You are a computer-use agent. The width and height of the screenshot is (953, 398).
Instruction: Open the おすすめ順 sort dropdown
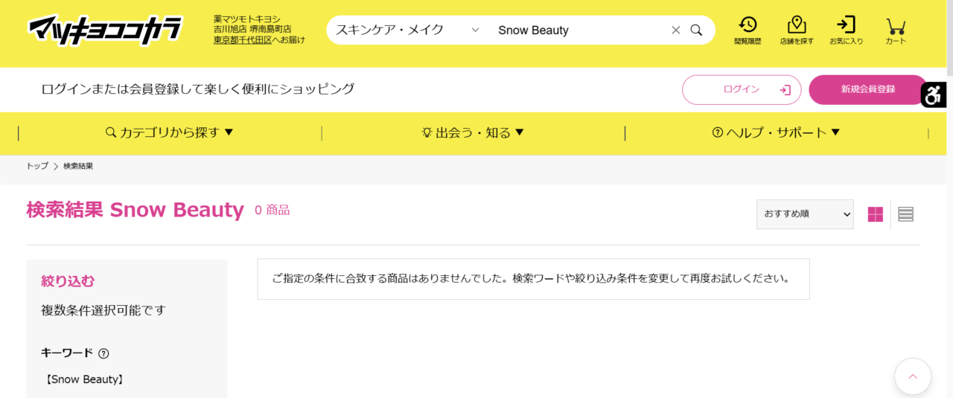(805, 214)
